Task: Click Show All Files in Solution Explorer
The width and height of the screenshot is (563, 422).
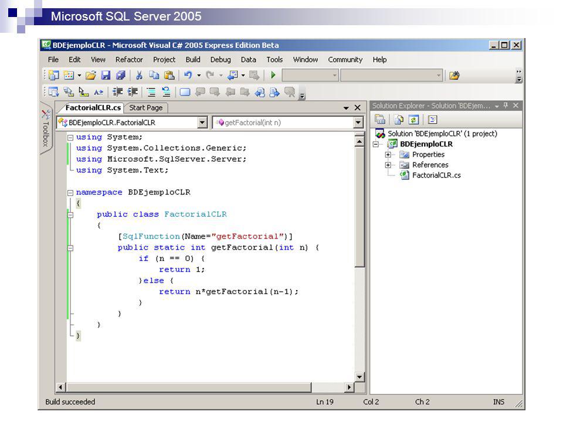Action: pyautogui.click(x=399, y=119)
